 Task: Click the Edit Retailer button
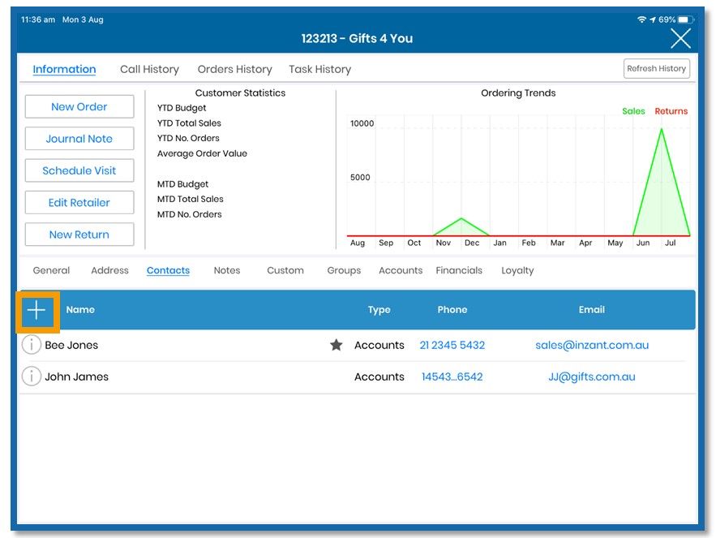(79, 203)
